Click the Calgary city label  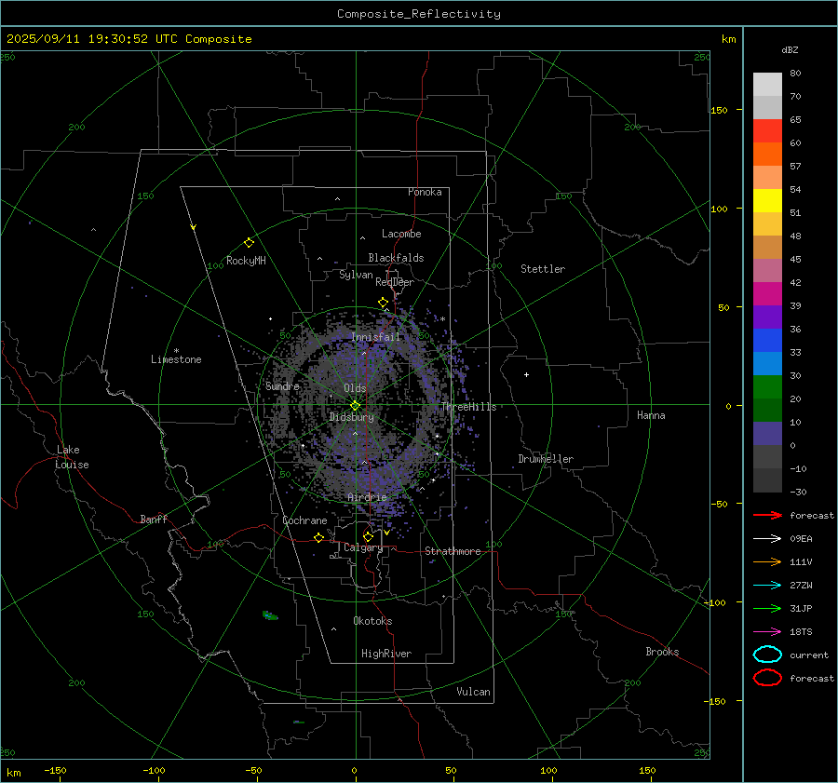click(x=363, y=547)
